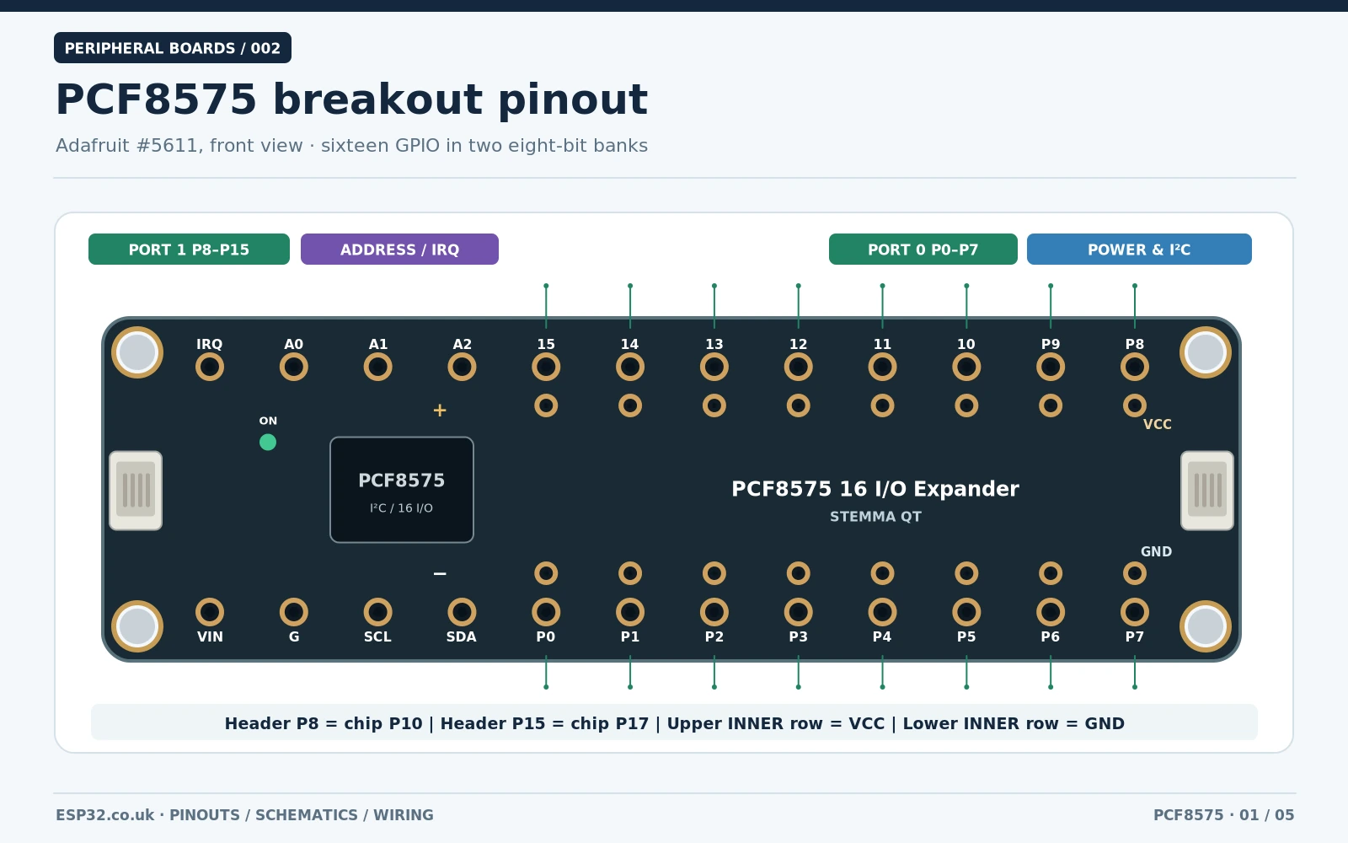Select header pin 14 pad
Viewport: 1348px width, 843px height.
tap(630, 367)
